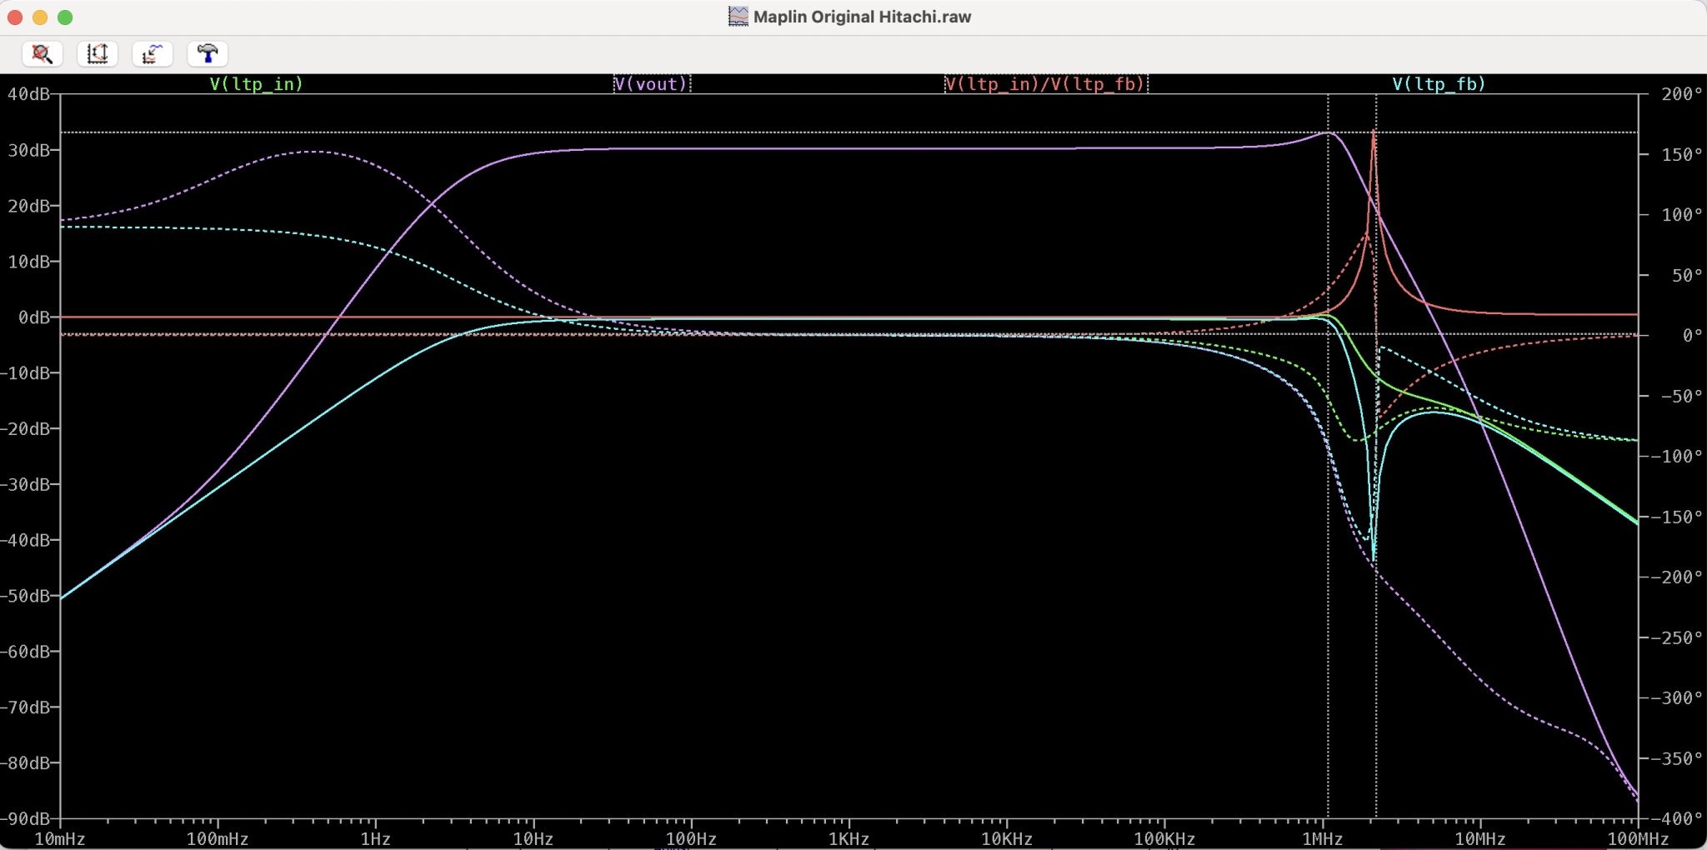Viewport: 1707px width, 850px height.
Task: Click the 10mHz frequency axis label
Action: click(60, 839)
